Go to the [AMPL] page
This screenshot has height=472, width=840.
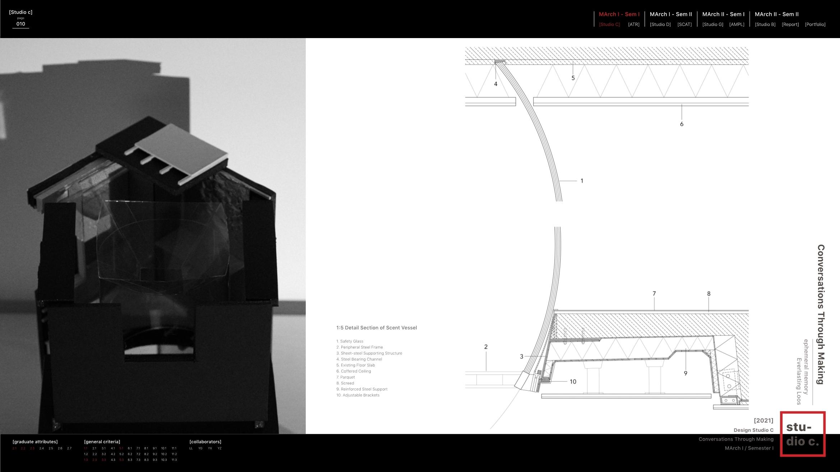[x=737, y=24]
